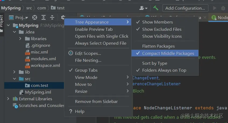Click the Add Configuration button
The image size is (228, 123).
point(185,8)
